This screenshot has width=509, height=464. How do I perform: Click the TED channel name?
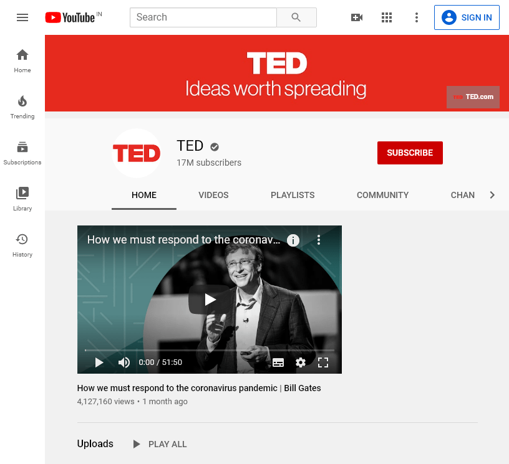(x=190, y=146)
